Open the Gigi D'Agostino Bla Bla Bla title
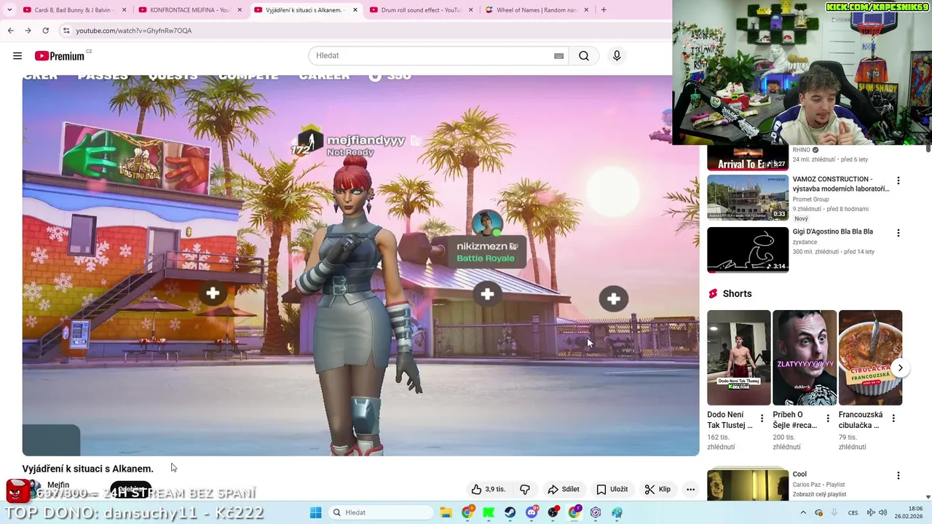Image resolution: width=932 pixels, height=524 pixels. [832, 231]
